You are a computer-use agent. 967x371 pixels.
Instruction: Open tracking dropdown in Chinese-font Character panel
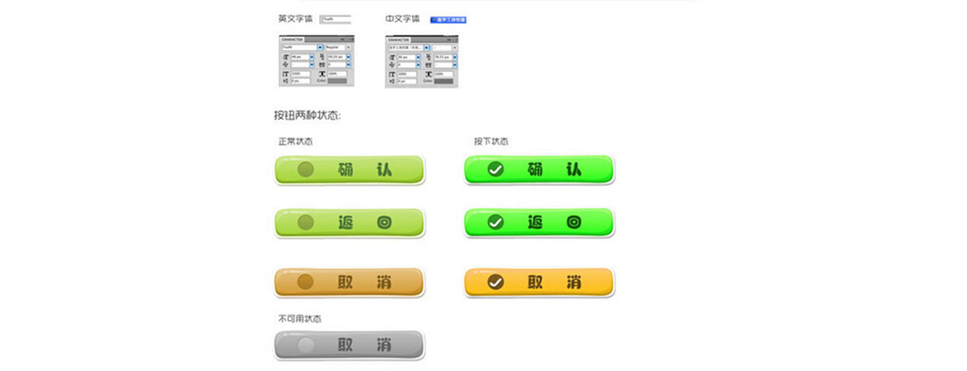pos(455,64)
